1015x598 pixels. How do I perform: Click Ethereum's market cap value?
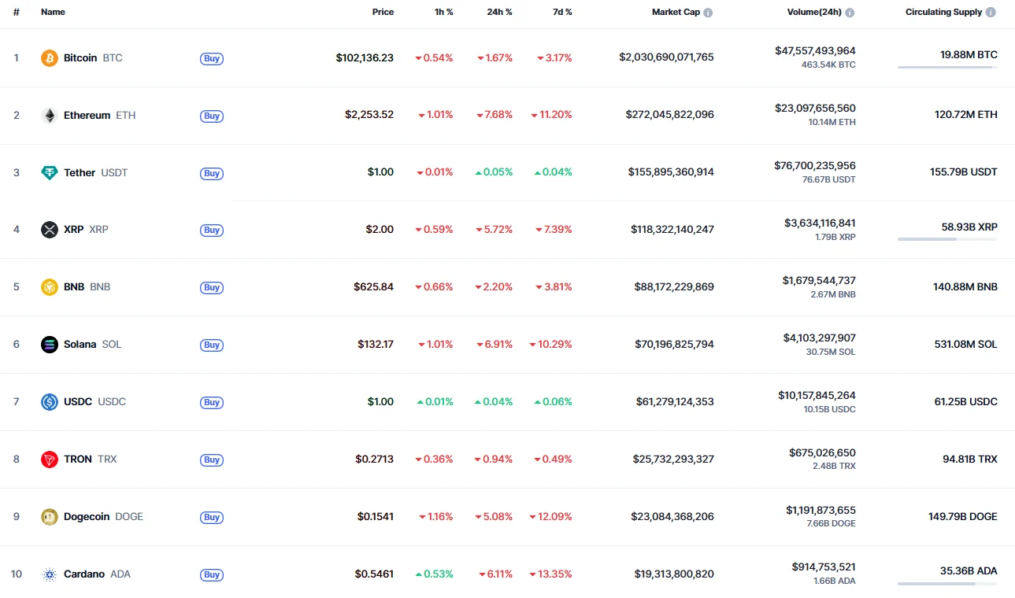point(669,115)
